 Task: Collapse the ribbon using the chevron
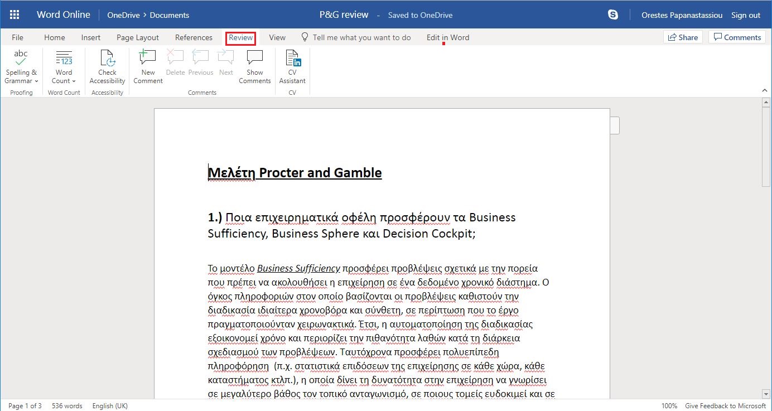764,90
